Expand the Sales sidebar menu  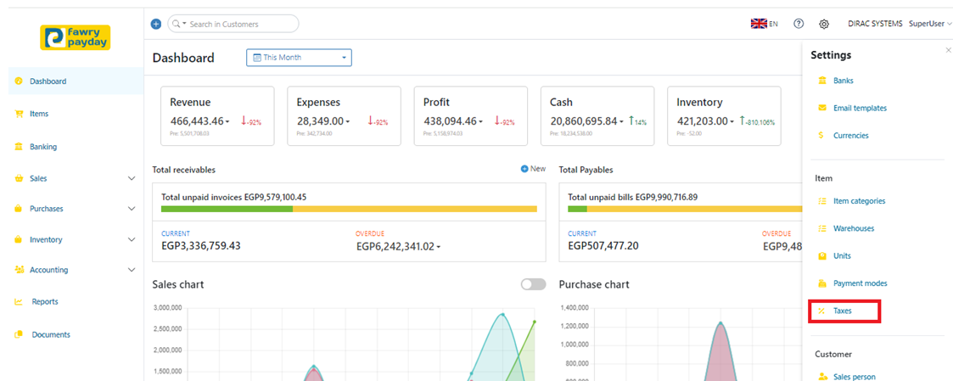pyautogui.click(x=132, y=179)
